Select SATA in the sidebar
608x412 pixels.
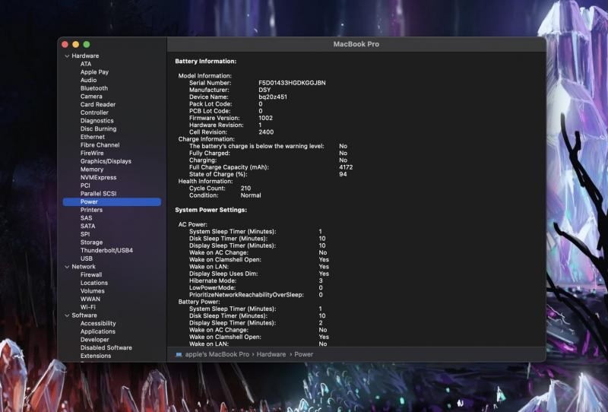pyautogui.click(x=87, y=227)
